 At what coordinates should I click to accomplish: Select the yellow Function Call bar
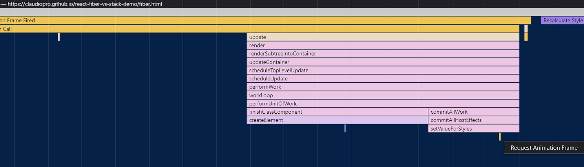pos(259,29)
